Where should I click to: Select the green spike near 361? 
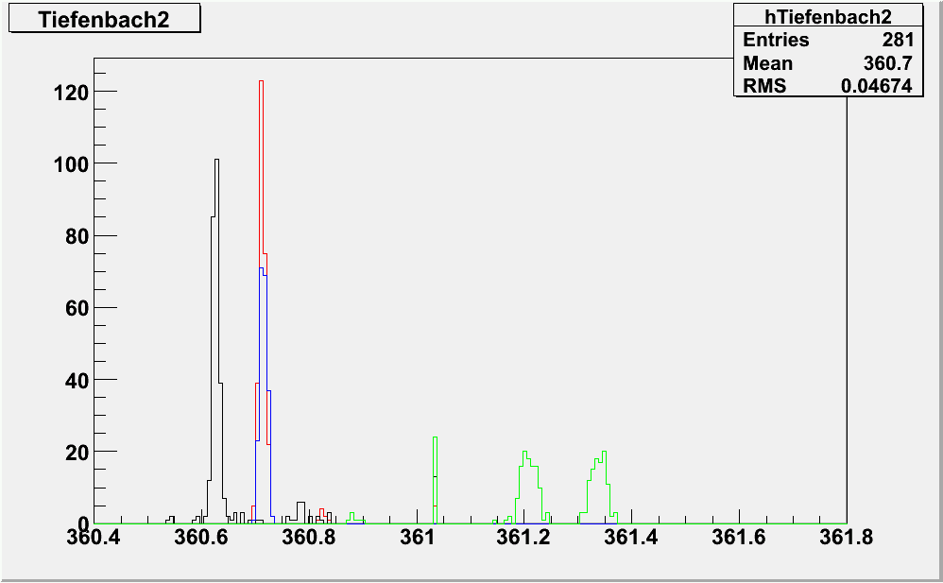coord(435,439)
